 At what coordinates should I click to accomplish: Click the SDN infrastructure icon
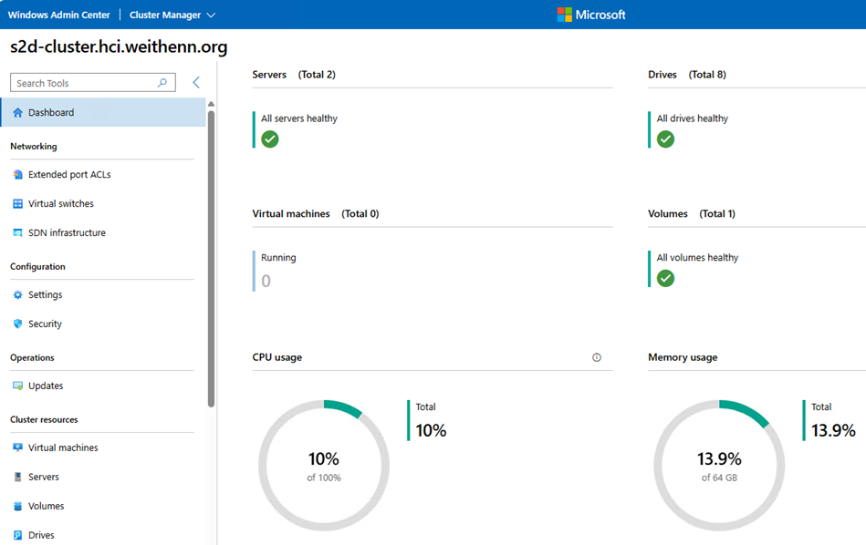click(x=17, y=233)
